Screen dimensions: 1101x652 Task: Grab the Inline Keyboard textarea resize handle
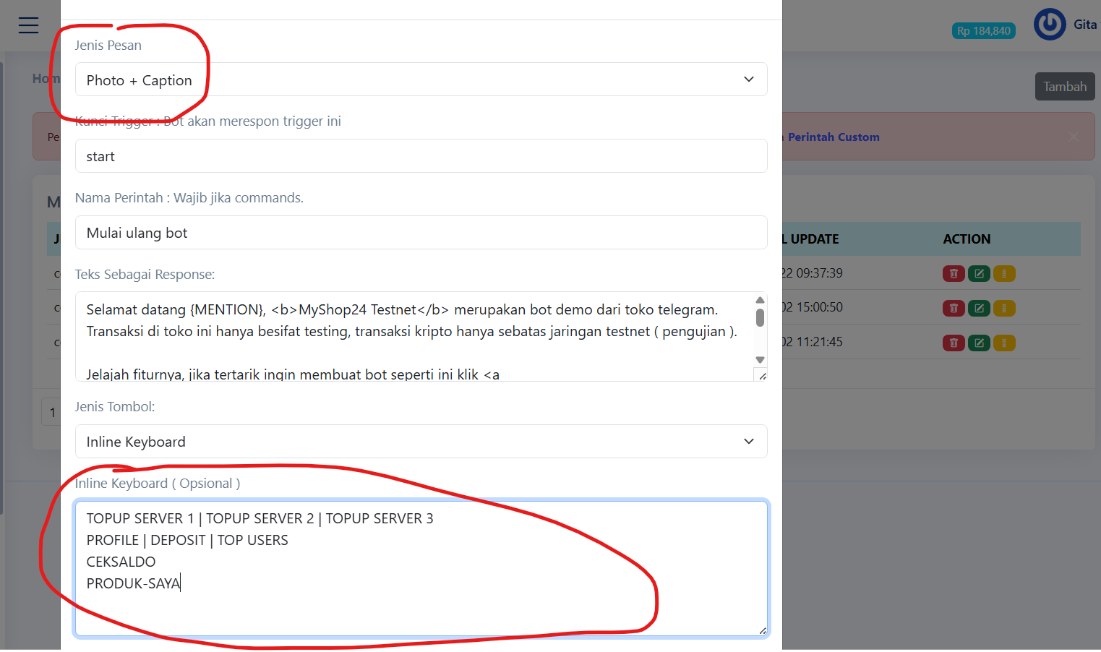point(762,631)
